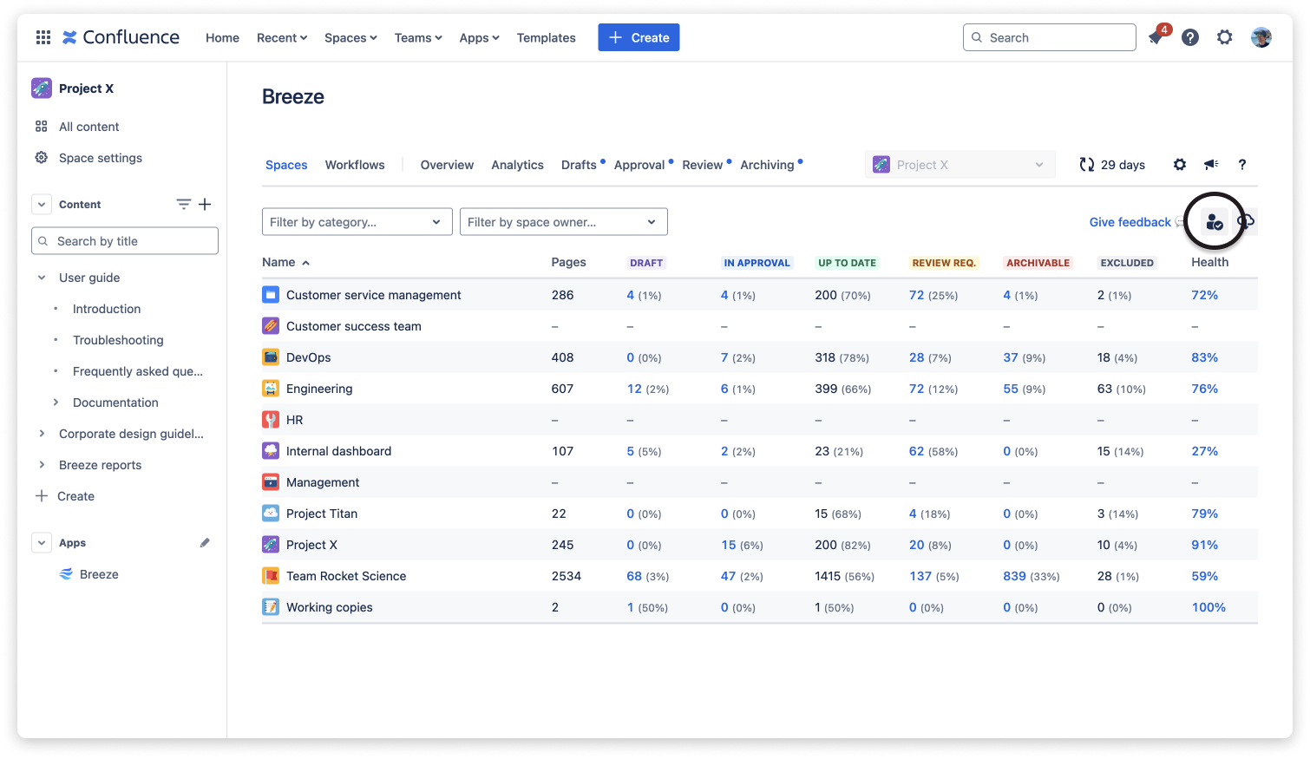The width and height of the screenshot is (1310, 759).
Task: Open Breeze help question mark
Action: click(1242, 165)
